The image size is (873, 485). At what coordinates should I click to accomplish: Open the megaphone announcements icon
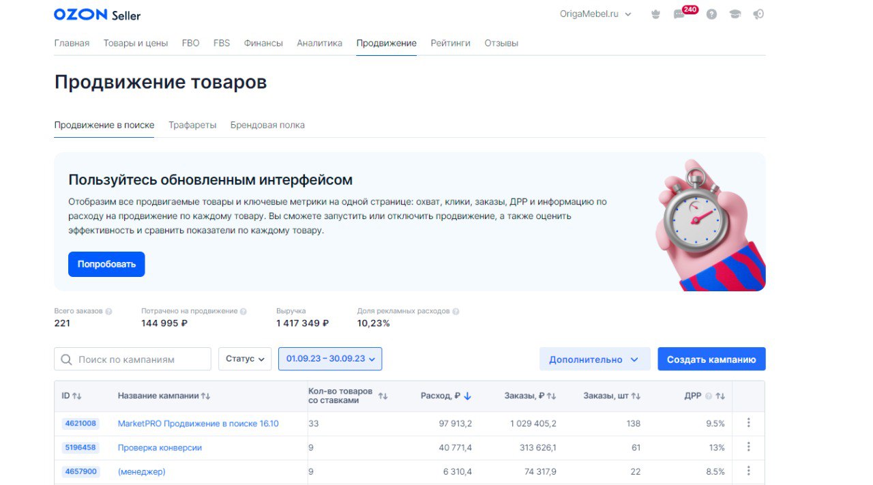(758, 14)
